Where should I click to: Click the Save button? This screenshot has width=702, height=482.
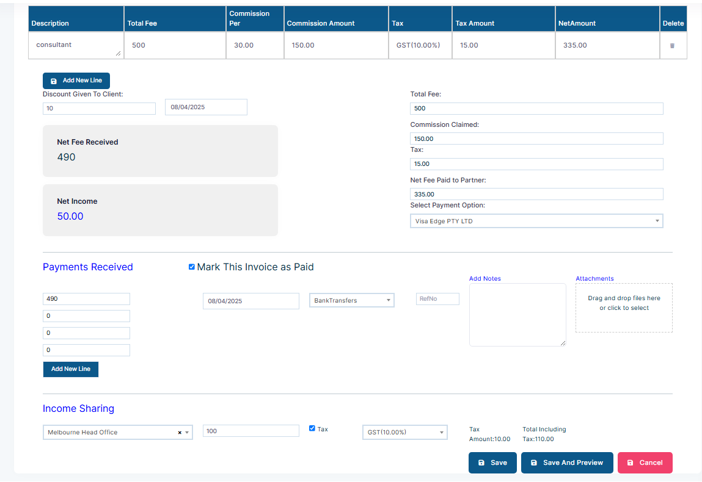(492, 462)
